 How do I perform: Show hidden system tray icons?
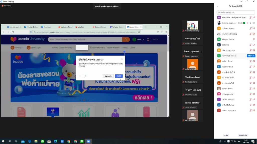pos(225,141)
